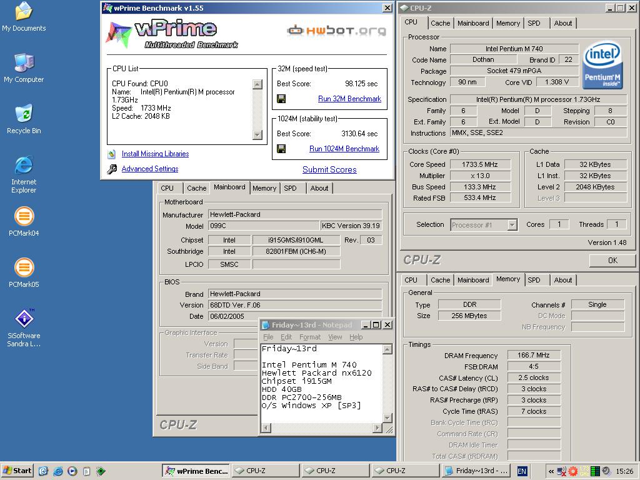Screen dimensions: 640x480
Task: Click Run 1024M Benchmark link
Action: point(344,149)
